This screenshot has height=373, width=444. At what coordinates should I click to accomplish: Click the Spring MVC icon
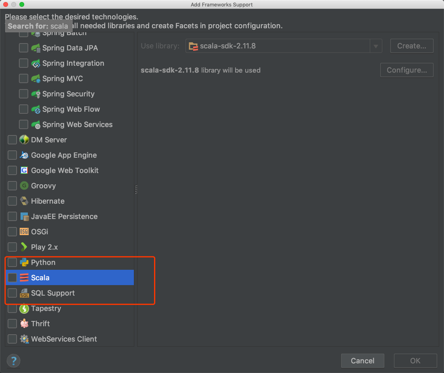click(x=35, y=79)
